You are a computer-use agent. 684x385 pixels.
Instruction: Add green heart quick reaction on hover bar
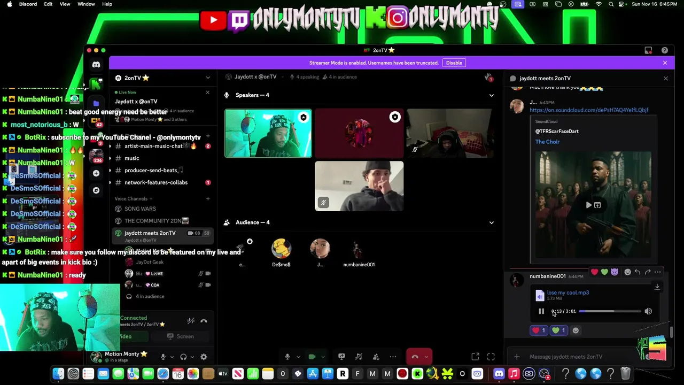(x=604, y=272)
